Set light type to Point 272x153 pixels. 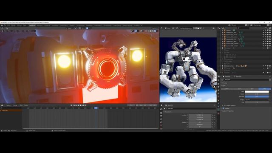pyautogui.click(x=227, y=89)
